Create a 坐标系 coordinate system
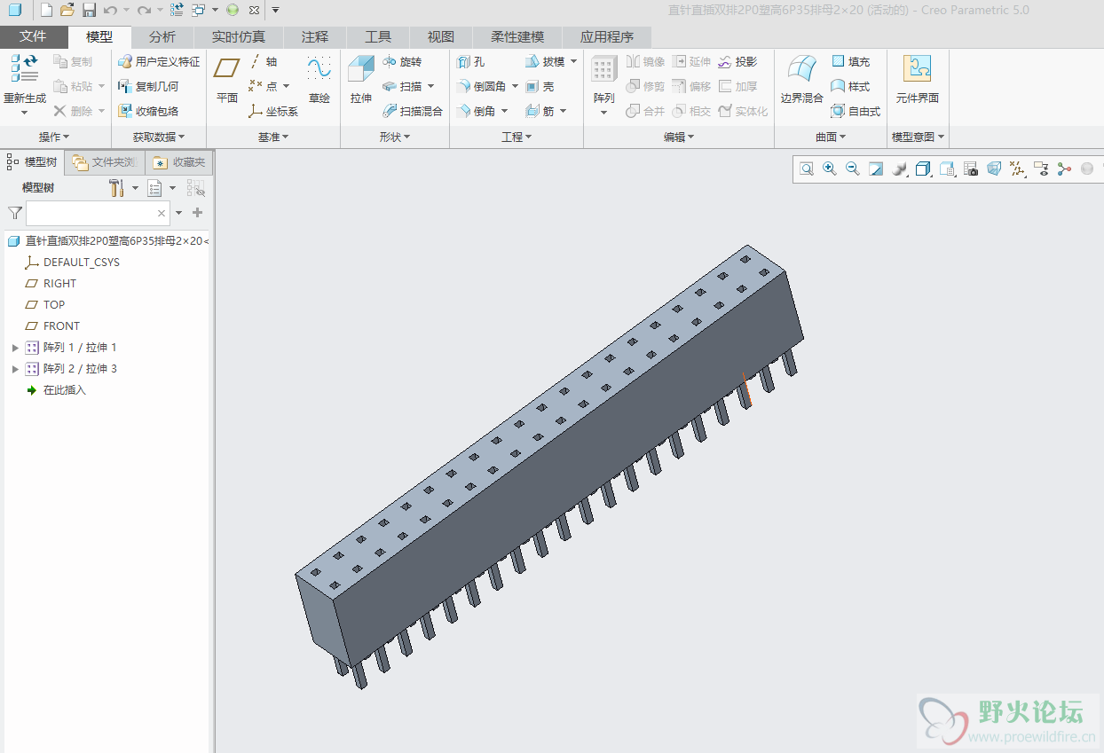Viewport: 1104px width, 753px height. coord(273,111)
